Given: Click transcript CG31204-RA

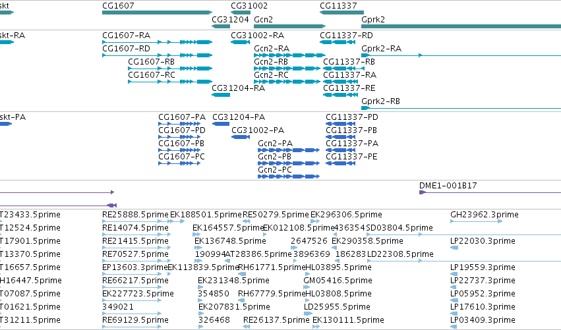Looking at the screenshot, I should point(221,95).
